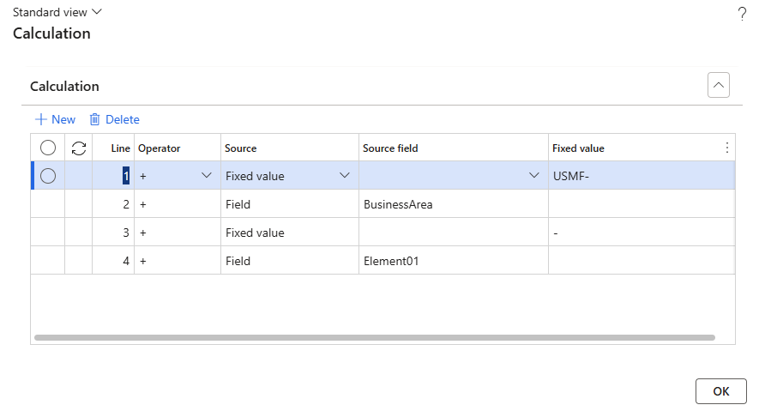765x411 pixels.
Task: Click the refresh icon in grid header
Action: [x=79, y=148]
